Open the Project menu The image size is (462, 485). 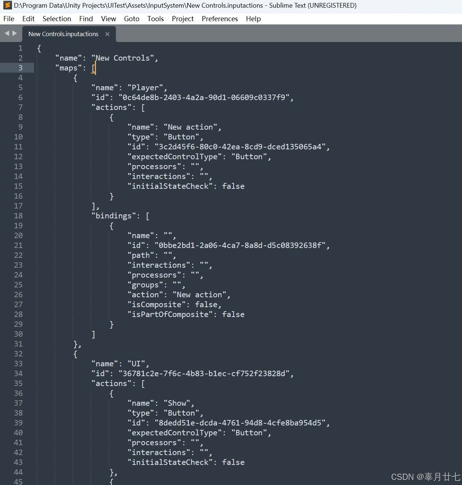pos(182,19)
